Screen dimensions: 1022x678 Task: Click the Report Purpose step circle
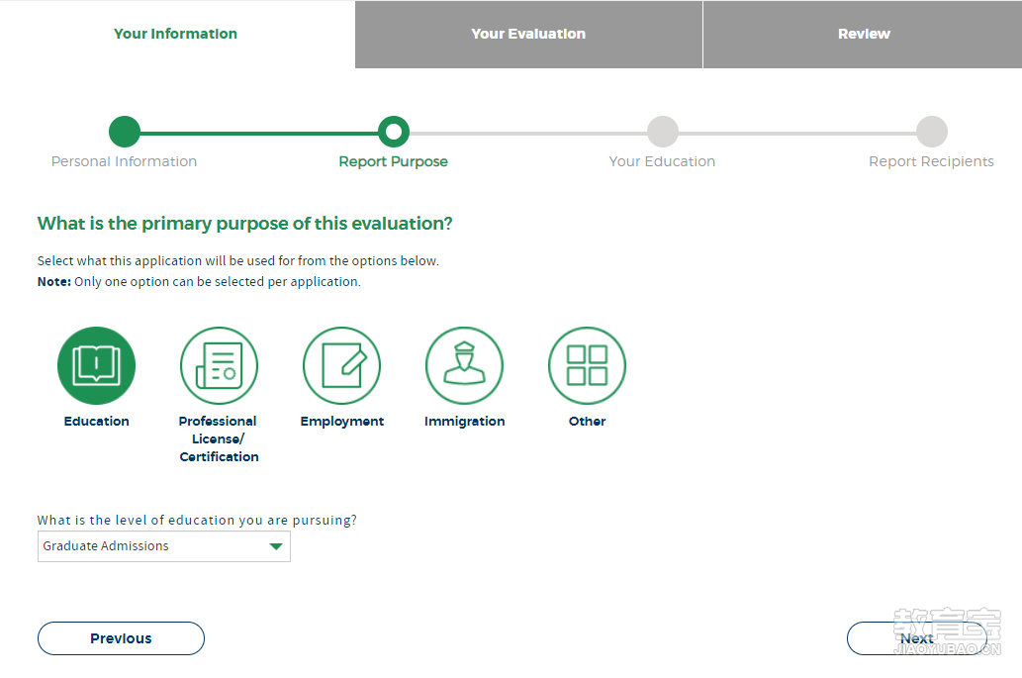point(394,132)
